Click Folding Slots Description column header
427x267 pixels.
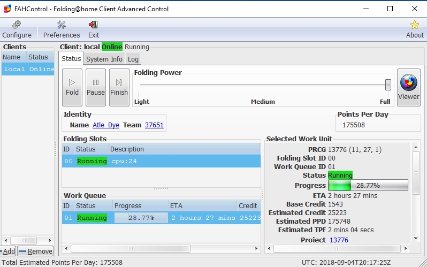pyautogui.click(x=185, y=149)
